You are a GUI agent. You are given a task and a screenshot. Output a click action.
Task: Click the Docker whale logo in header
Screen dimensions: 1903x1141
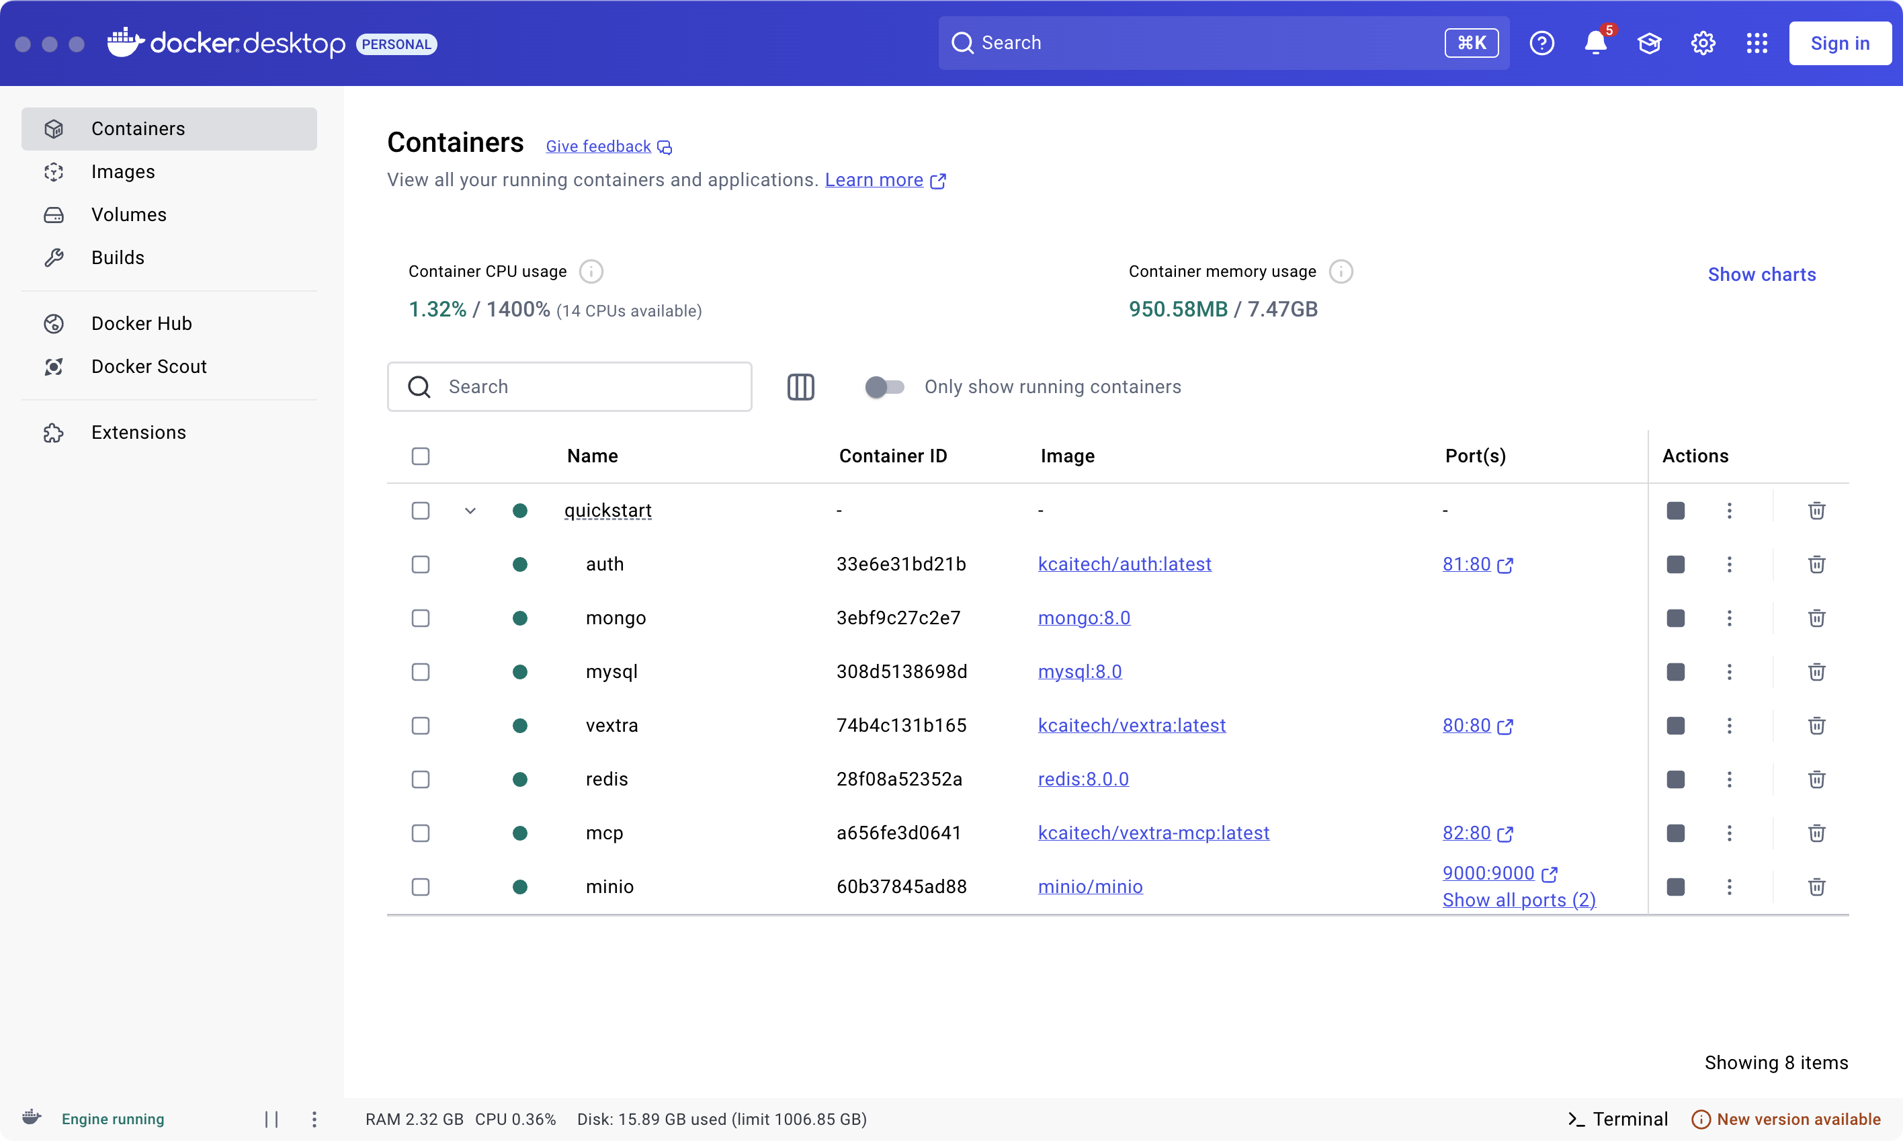tap(126, 43)
